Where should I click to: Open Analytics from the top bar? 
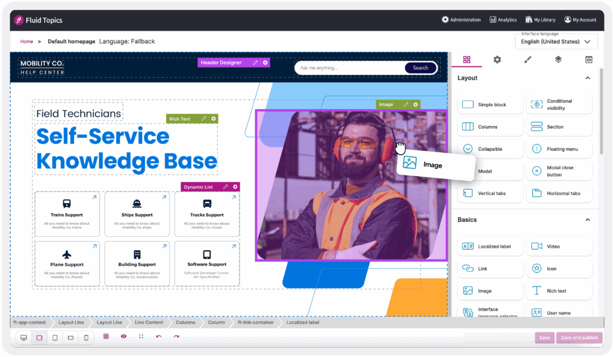coord(503,19)
